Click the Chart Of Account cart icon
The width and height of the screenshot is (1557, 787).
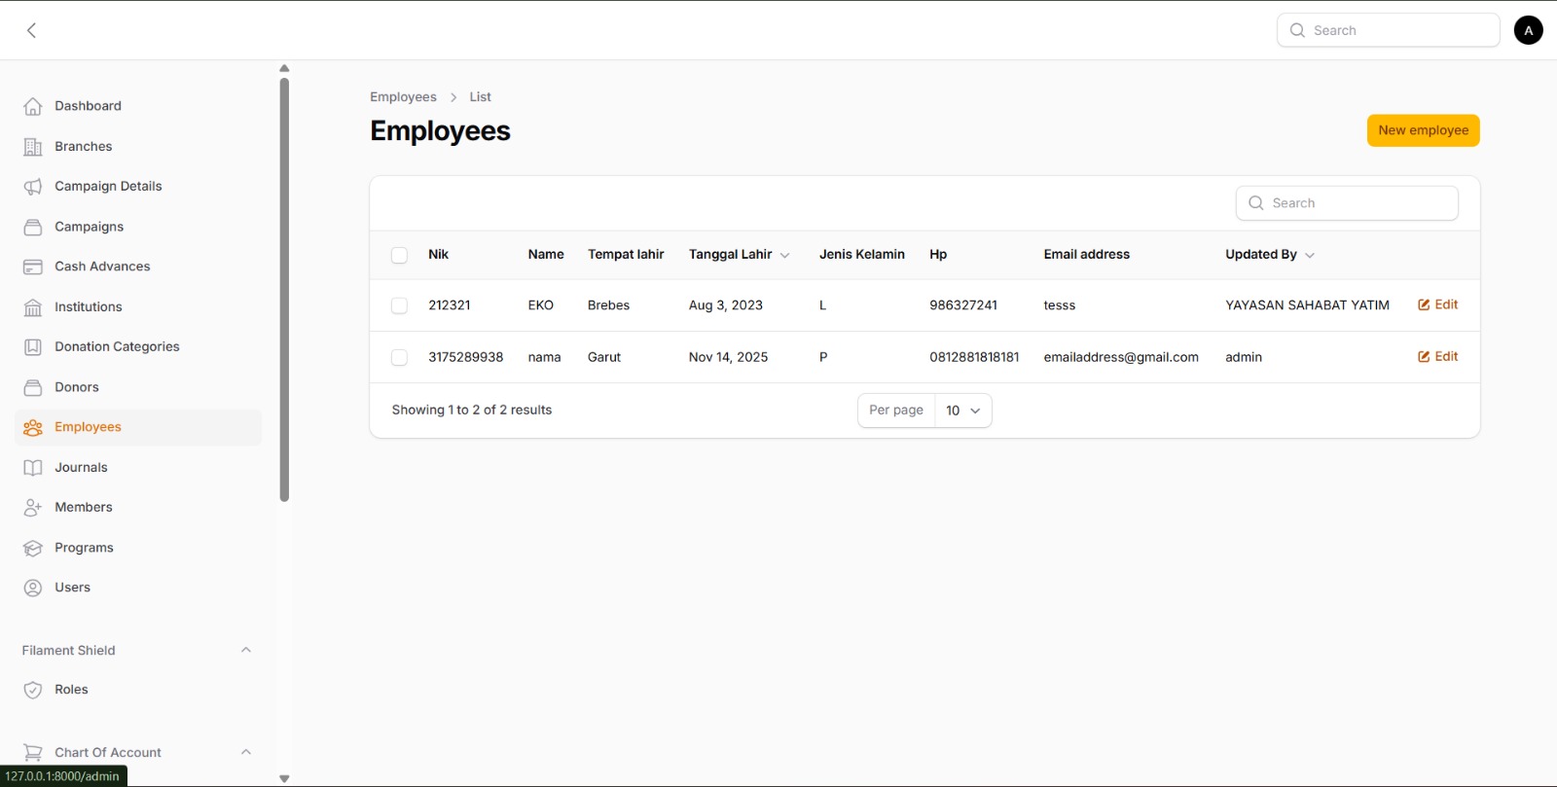tap(33, 753)
